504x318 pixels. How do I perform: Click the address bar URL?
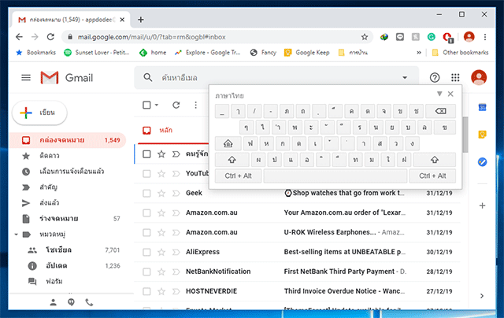click(152, 37)
